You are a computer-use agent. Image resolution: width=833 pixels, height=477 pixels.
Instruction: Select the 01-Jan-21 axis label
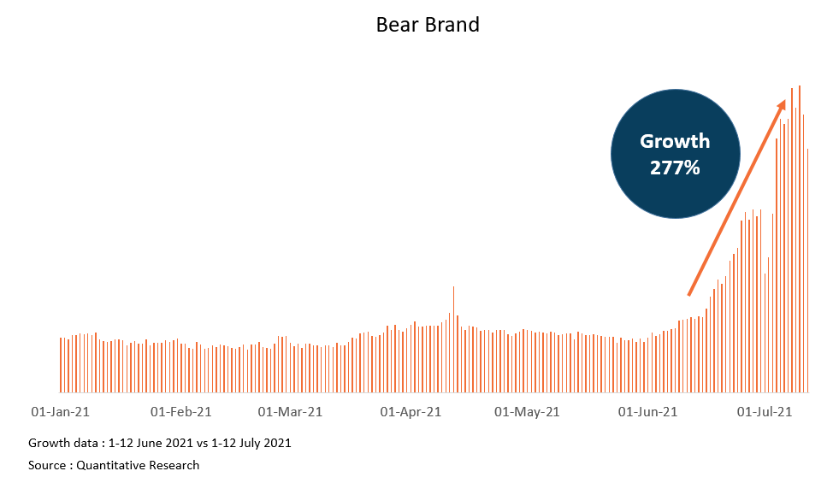tap(61, 412)
